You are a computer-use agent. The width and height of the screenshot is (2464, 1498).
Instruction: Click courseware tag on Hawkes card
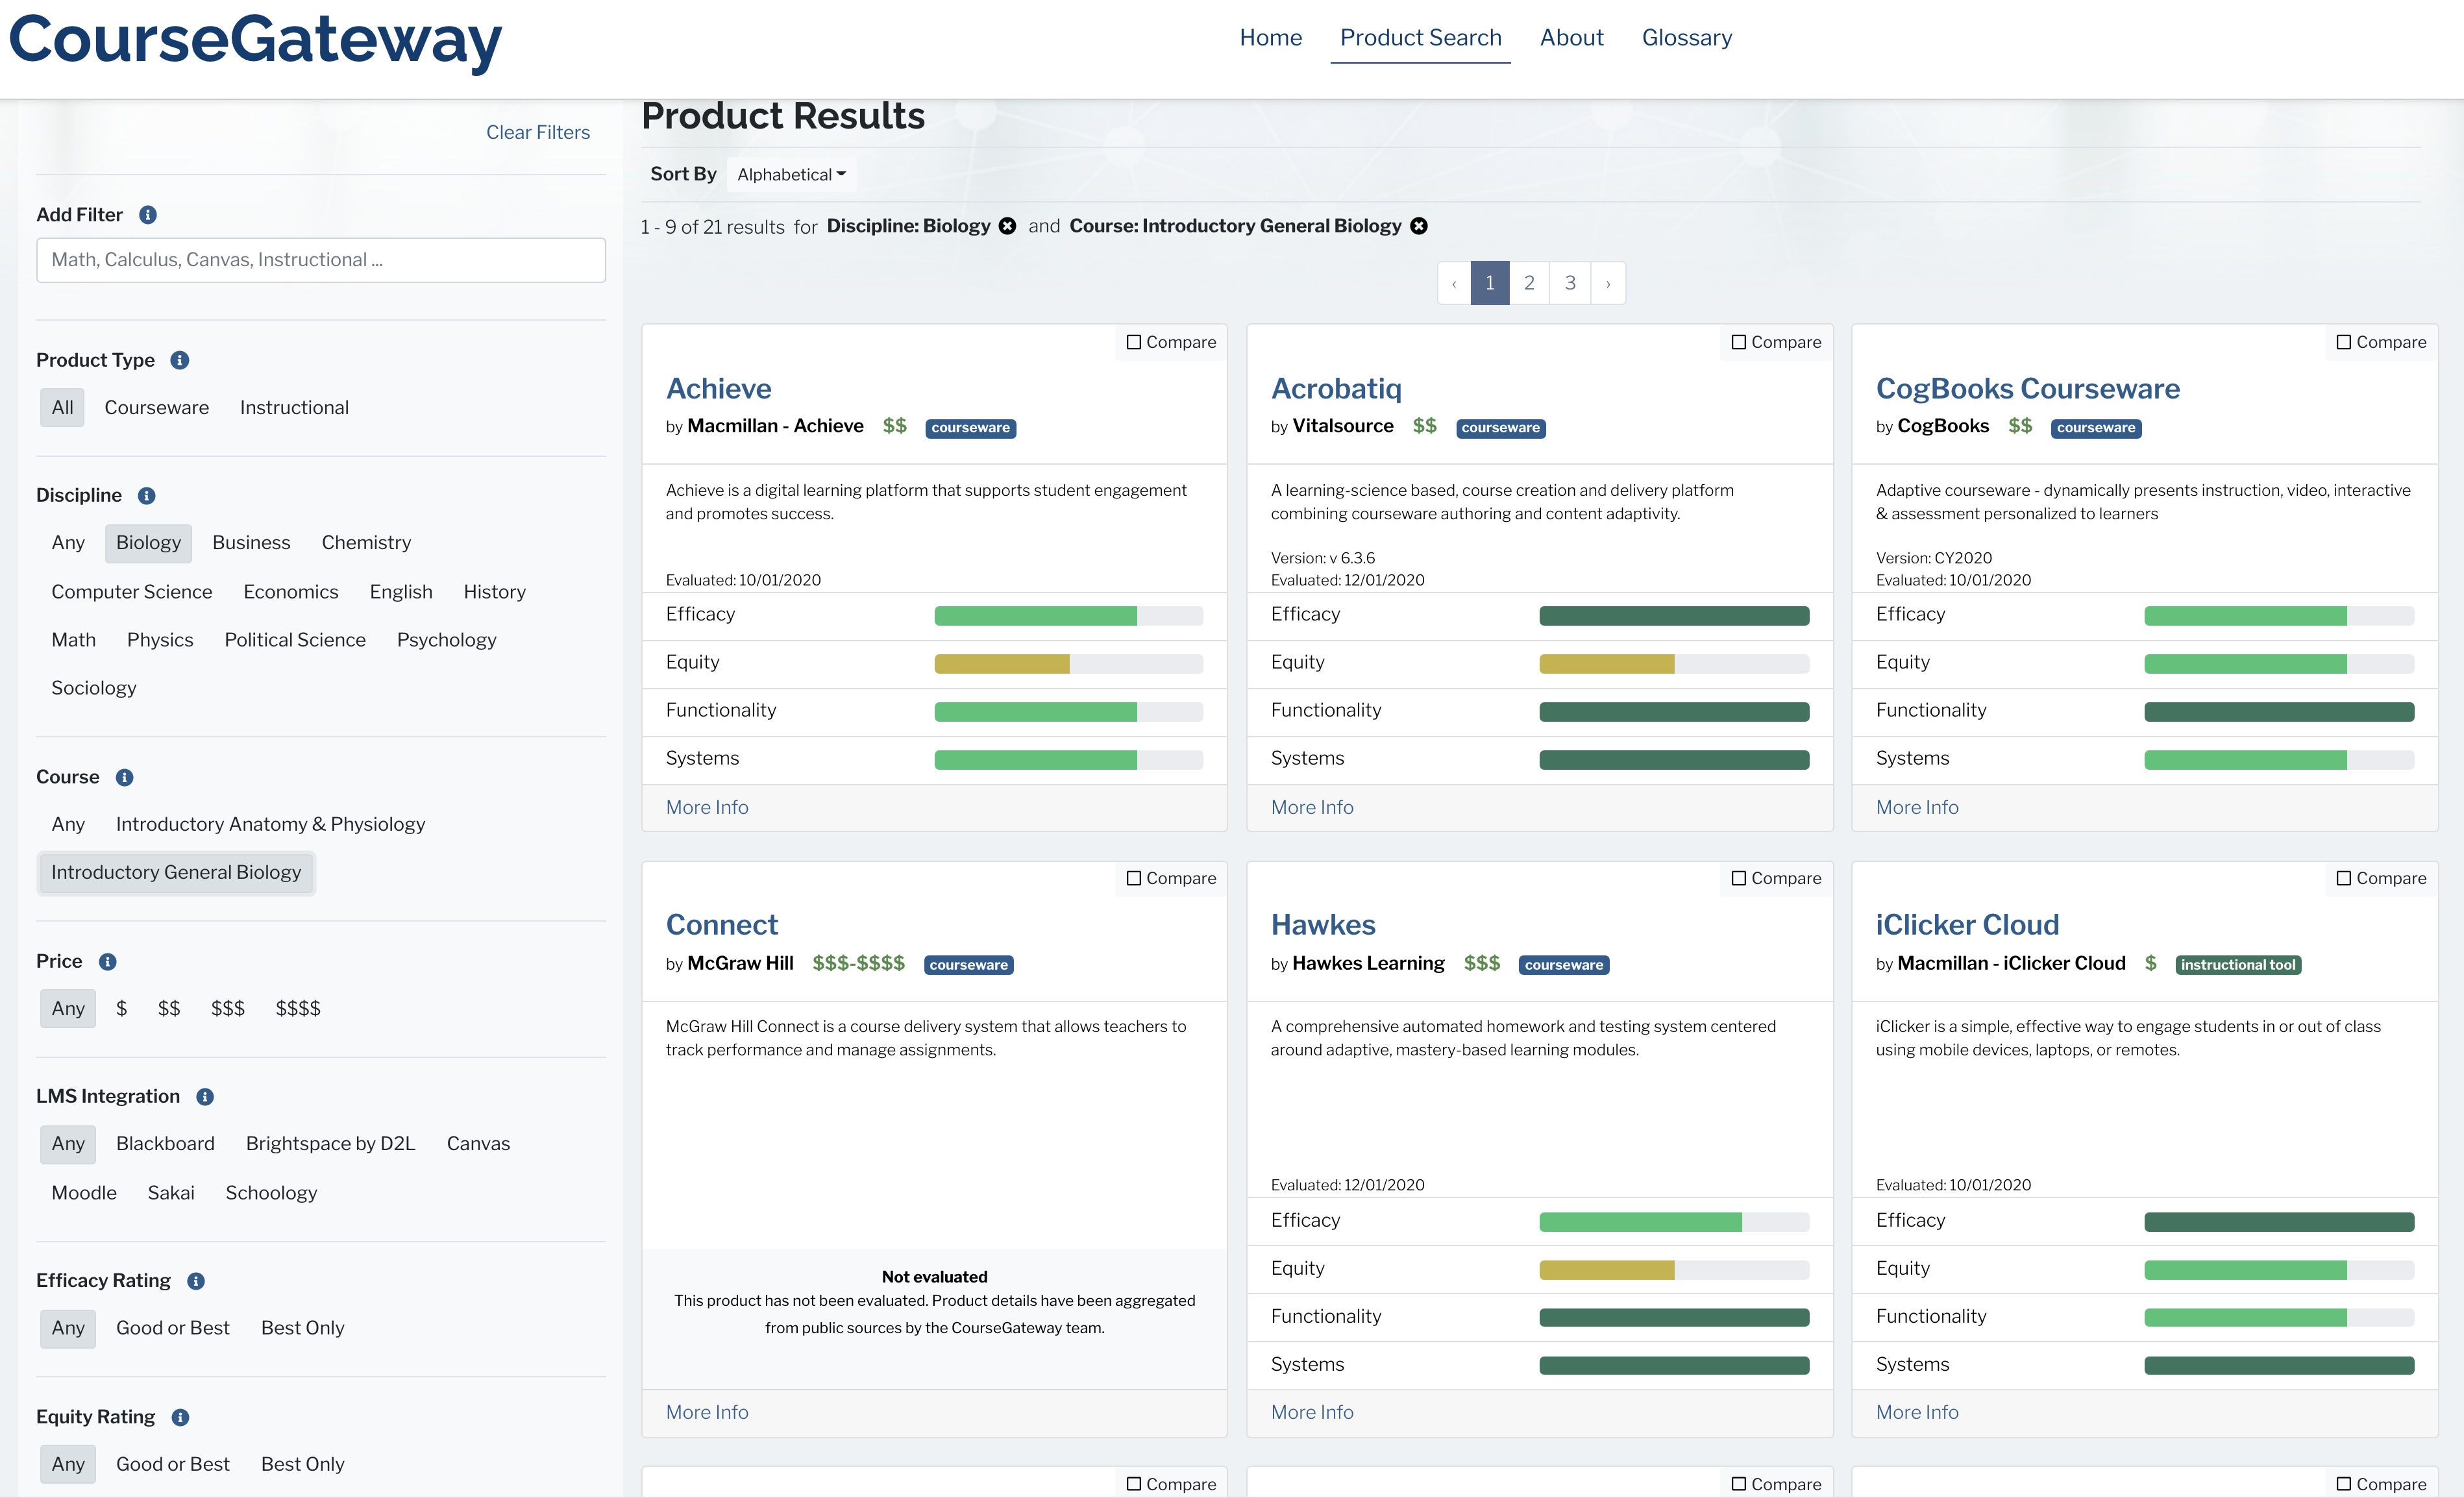[x=1564, y=965]
